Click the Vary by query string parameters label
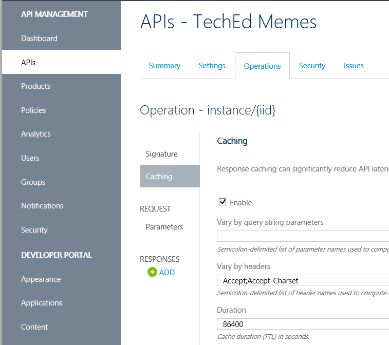Viewport: 389px width, 345px height. pos(270,222)
